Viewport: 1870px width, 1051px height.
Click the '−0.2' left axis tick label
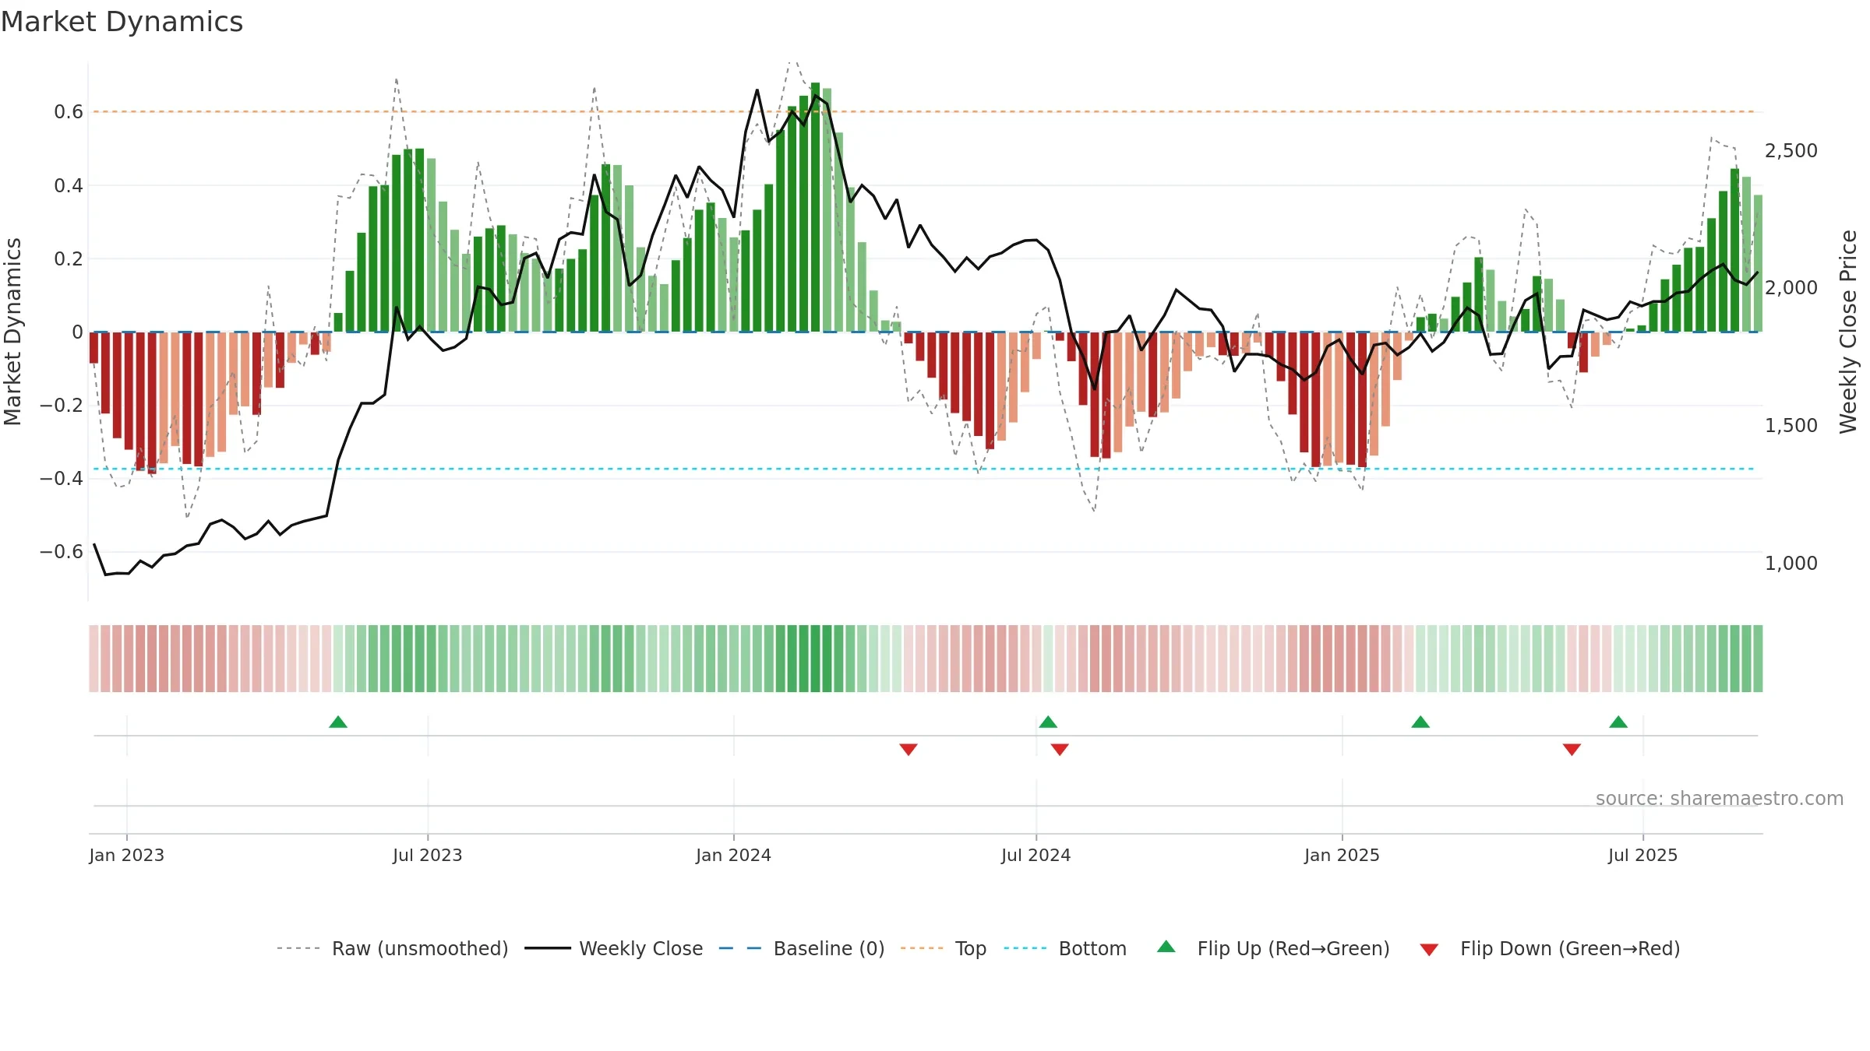coord(62,406)
